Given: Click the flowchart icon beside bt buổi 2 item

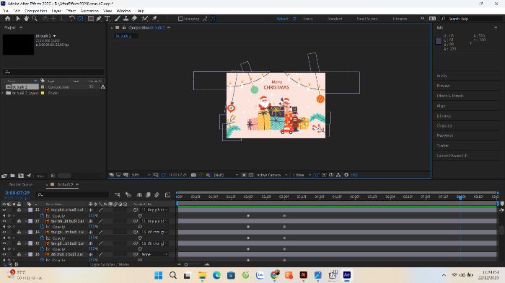Looking at the screenshot, I should coord(103,87).
